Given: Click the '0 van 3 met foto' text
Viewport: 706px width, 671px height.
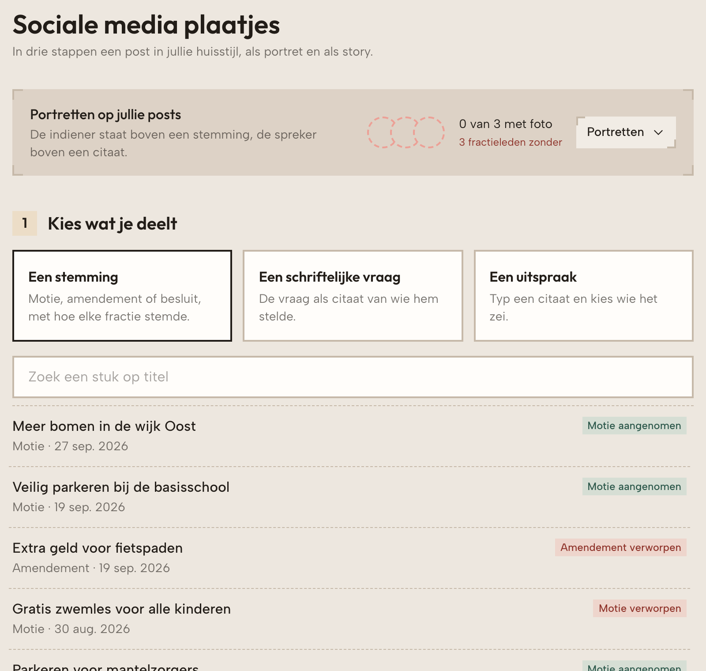Looking at the screenshot, I should click(506, 124).
